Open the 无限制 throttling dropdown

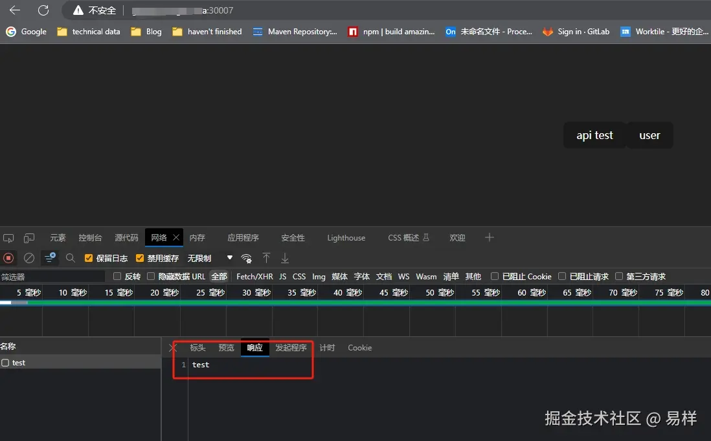[x=210, y=258]
